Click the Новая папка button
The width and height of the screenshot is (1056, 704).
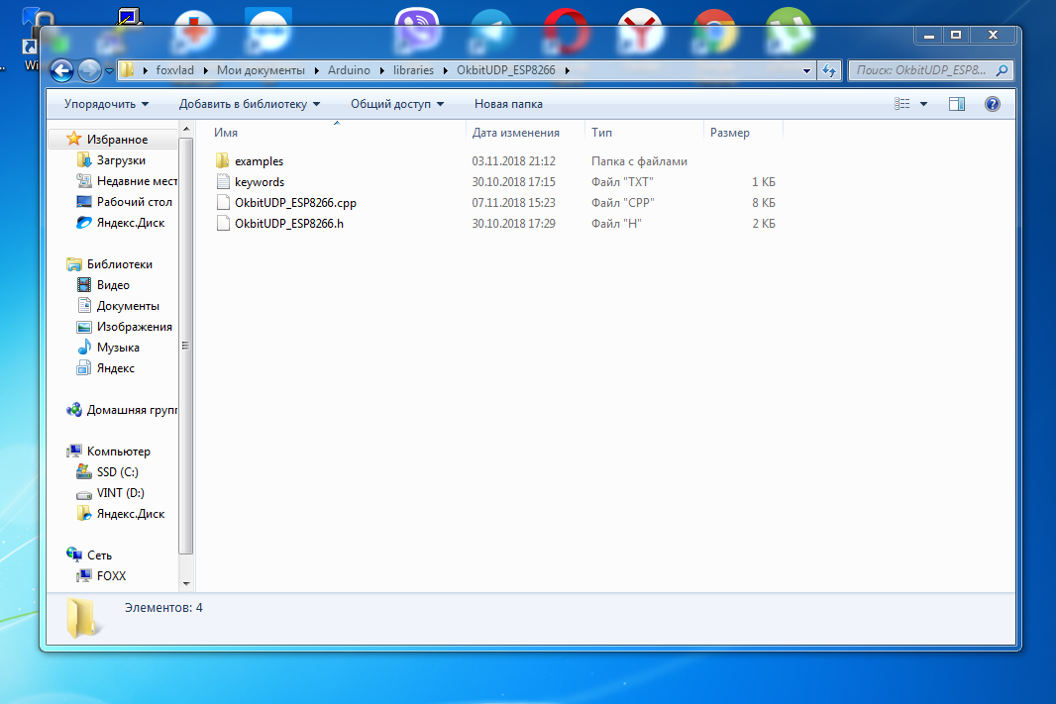coord(508,104)
